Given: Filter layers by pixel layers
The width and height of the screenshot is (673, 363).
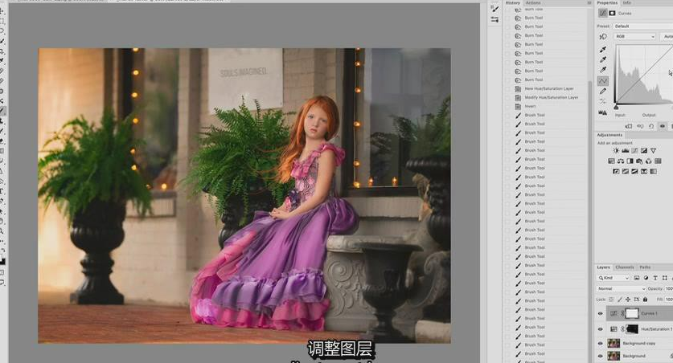Looking at the screenshot, I should tap(637, 278).
